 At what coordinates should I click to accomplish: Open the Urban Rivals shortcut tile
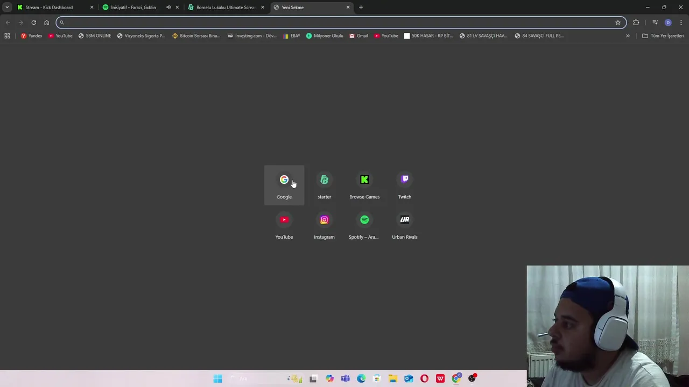405,226
